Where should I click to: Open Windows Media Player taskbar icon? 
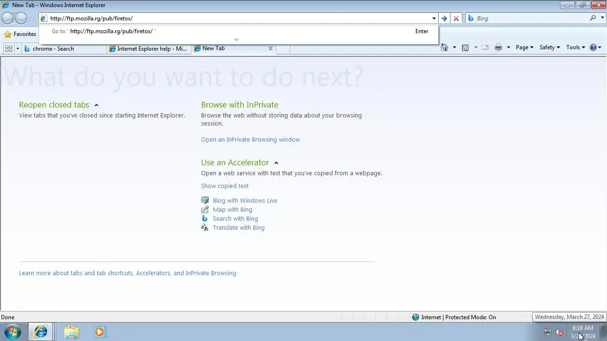(x=100, y=332)
